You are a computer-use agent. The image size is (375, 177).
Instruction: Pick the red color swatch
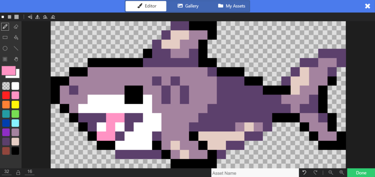click(x=6, y=95)
